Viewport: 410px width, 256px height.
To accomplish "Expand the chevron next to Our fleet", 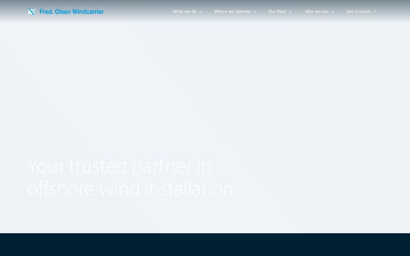I will (x=290, y=11).
